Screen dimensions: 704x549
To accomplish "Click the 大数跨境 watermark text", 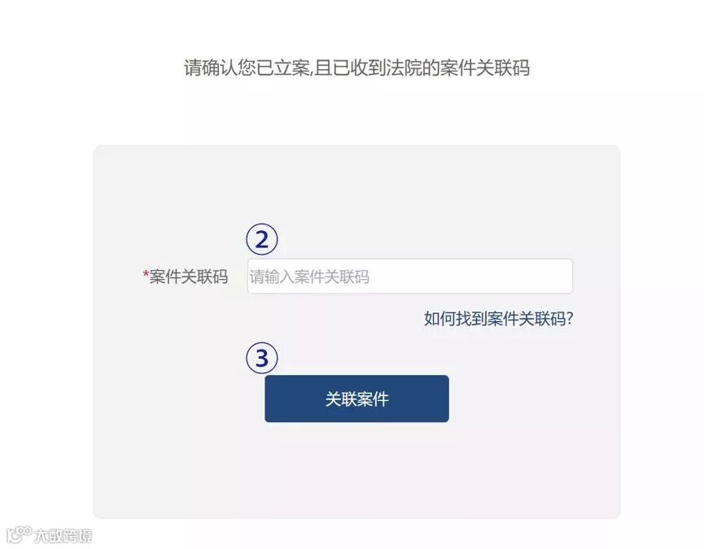I will coord(63,536).
